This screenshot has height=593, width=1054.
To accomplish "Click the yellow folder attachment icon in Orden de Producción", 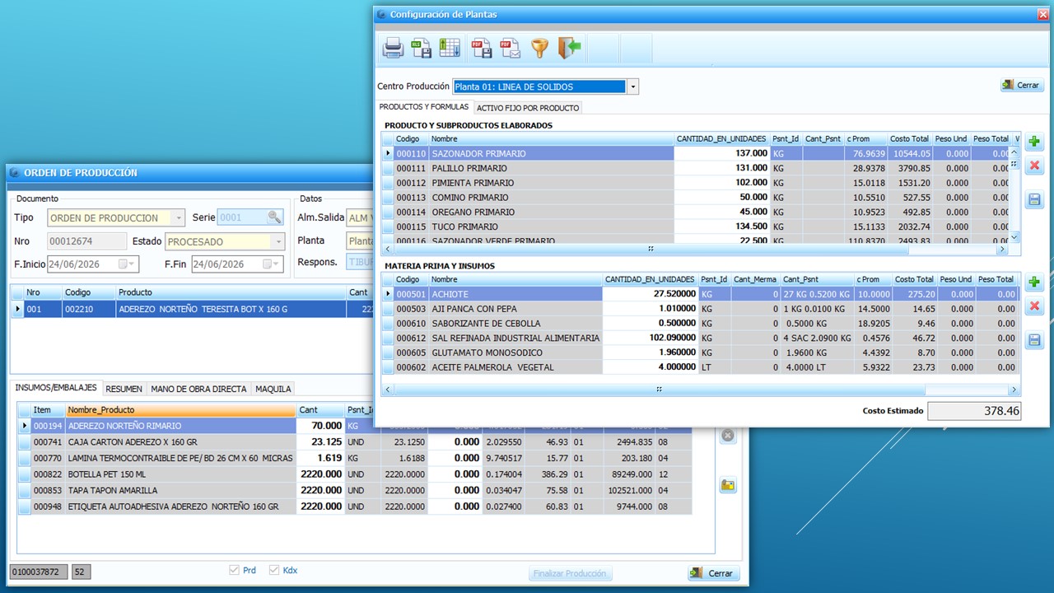I will click(727, 485).
